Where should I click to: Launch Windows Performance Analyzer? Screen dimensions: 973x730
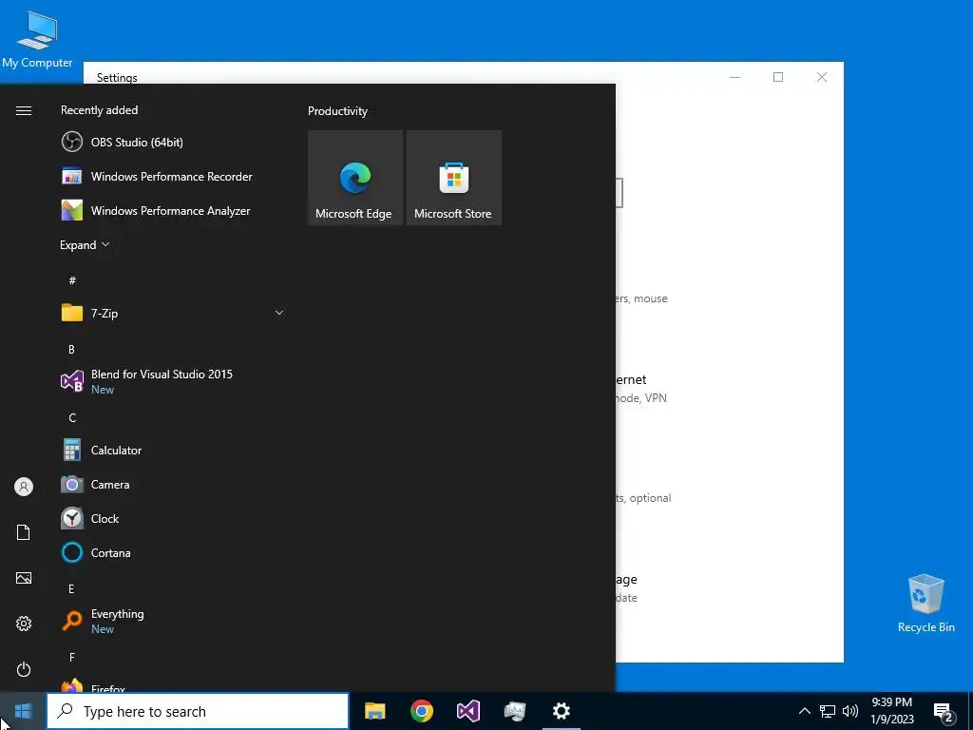coord(173,210)
